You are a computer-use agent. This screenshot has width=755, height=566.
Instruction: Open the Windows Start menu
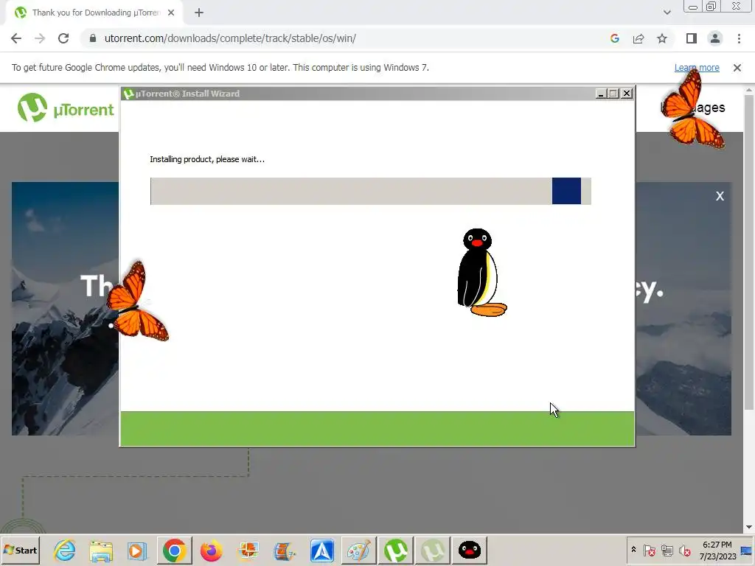[x=21, y=550]
